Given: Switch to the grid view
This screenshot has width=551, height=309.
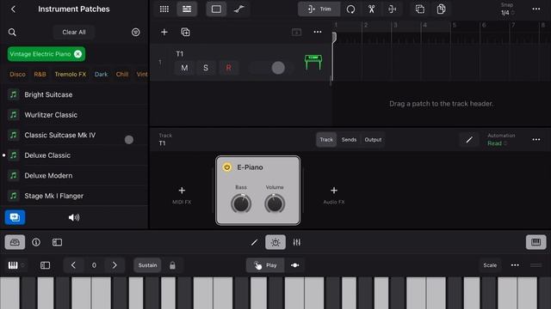Looking at the screenshot, I should click(x=164, y=9).
